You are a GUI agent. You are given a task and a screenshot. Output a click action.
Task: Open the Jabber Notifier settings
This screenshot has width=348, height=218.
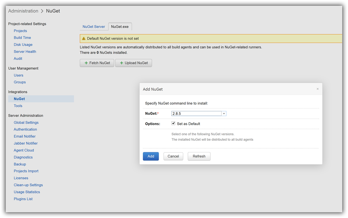pos(26,144)
